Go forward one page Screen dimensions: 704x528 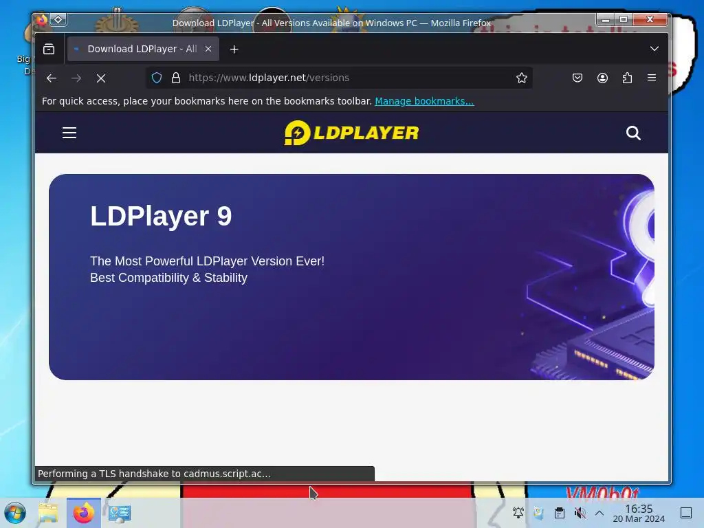[76, 78]
